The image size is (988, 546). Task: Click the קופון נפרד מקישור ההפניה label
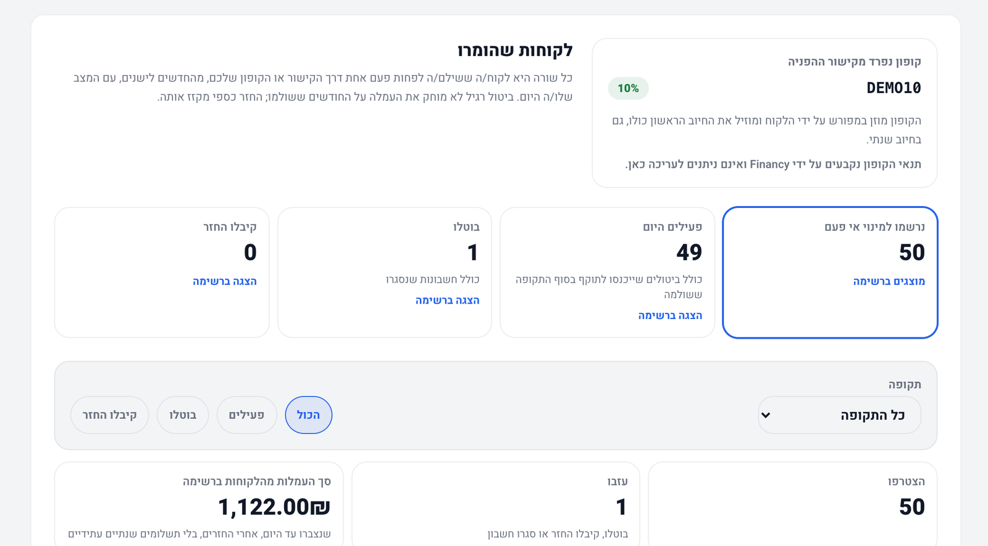[854, 62]
